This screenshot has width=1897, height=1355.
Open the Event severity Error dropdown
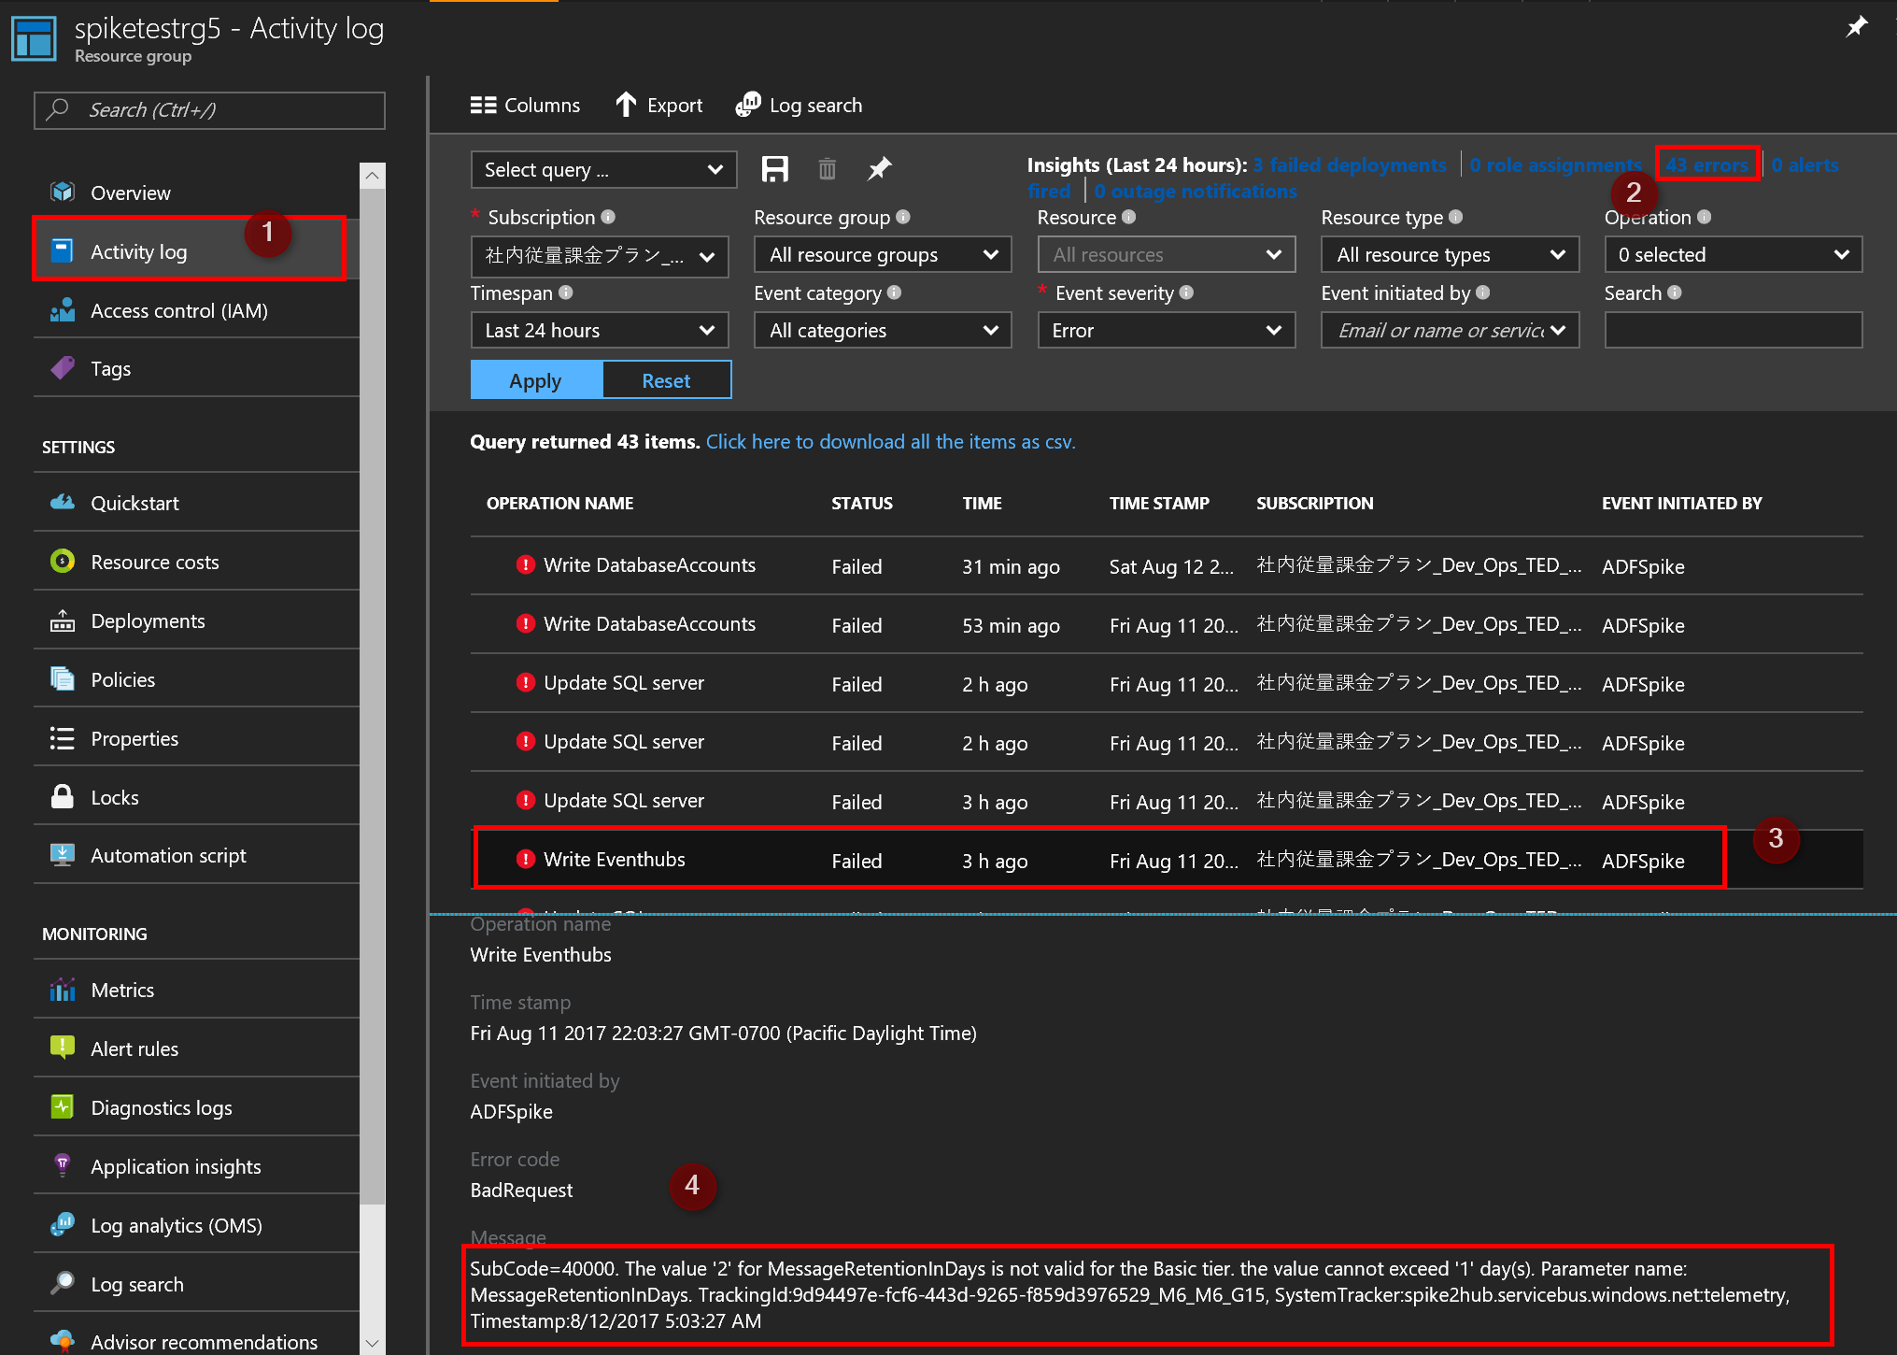[1167, 331]
